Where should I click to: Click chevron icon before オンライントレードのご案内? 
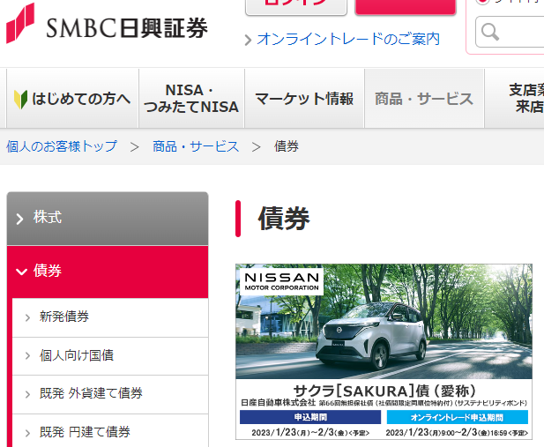pyautogui.click(x=248, y=40)
